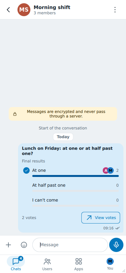
Task: Click the M voter avatar on poll
Action: [110, 170]
